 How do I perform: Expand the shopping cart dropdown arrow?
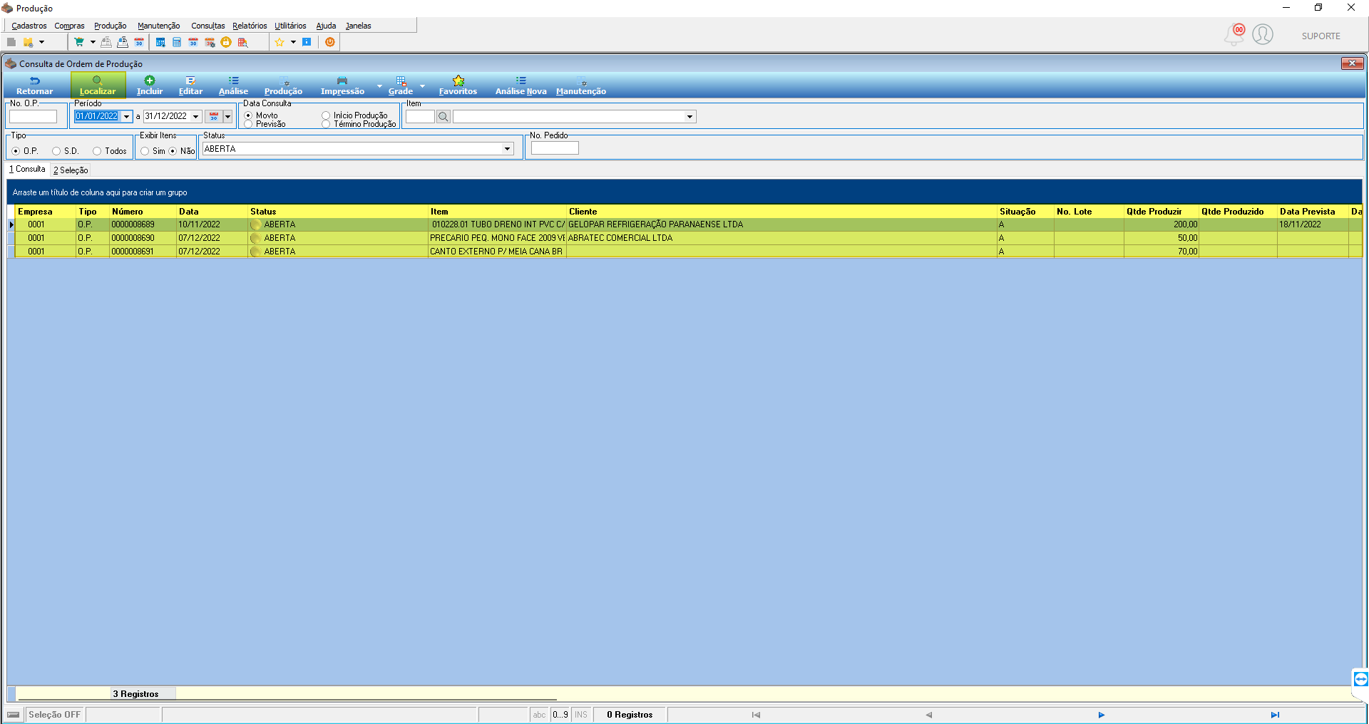point(93,42)
